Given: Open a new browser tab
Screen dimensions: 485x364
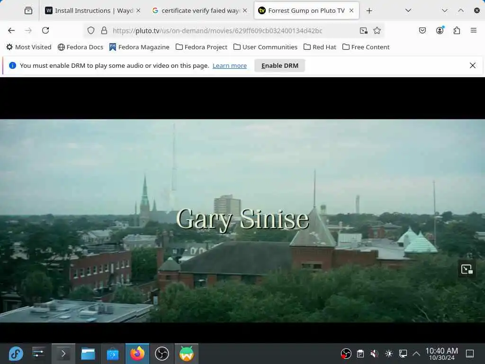Looking at the screenshot, I should (x=369, y=11).
